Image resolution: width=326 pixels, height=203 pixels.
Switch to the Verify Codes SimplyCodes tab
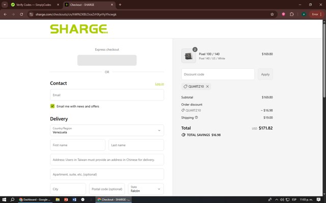pos(34,5)
